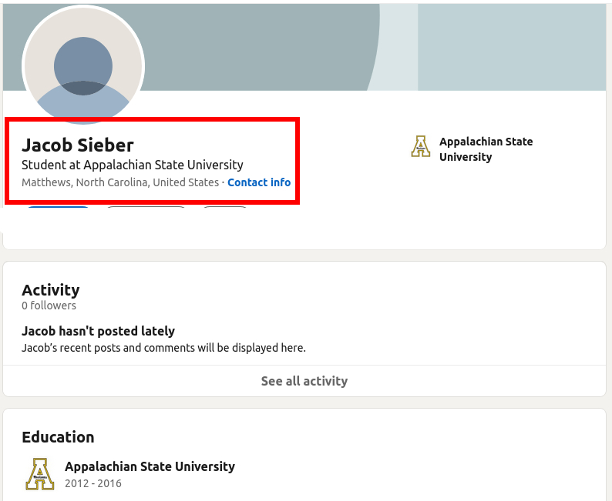
Task: Click the Jacob Sieber name heading
Action: [x=78, y=145]
